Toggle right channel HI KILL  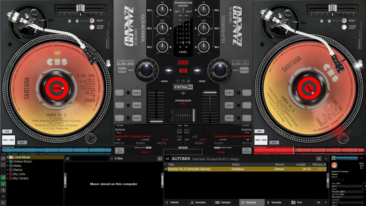pos(217,10)
